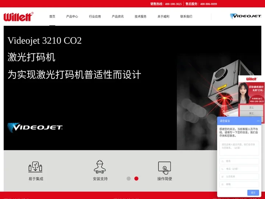Contact agent 苏工 in side panel
265x199 pixels.
coord(251,108)
